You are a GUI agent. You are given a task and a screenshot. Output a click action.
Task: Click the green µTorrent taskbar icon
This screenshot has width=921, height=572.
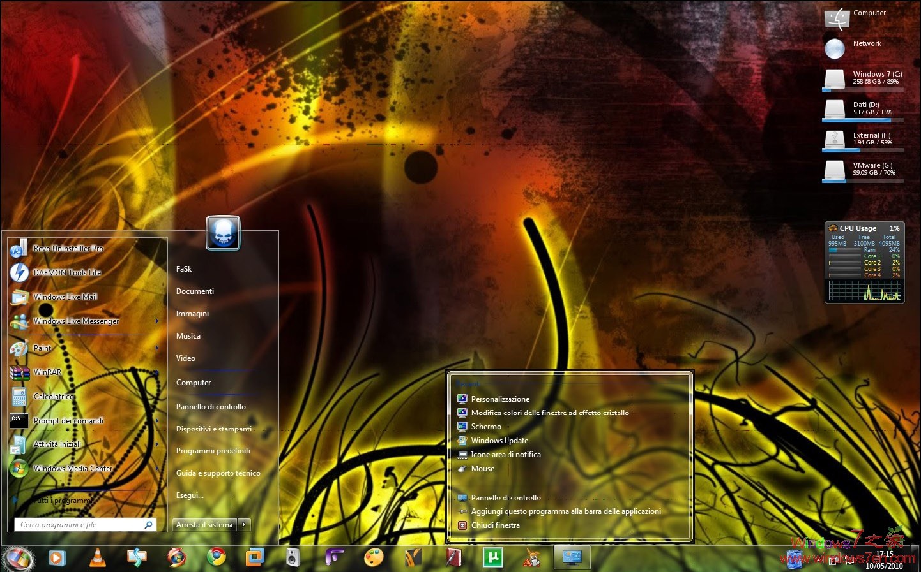tap(492, 558)
